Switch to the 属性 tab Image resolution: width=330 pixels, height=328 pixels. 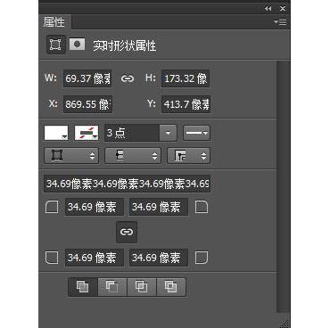pos(54,22)
